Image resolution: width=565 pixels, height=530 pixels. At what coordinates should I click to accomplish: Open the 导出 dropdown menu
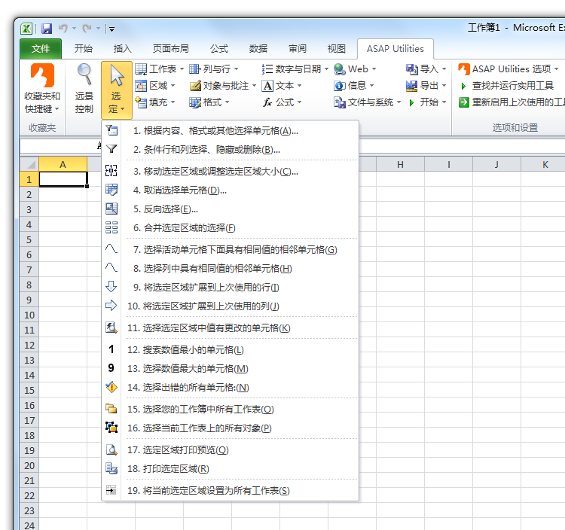426,86
